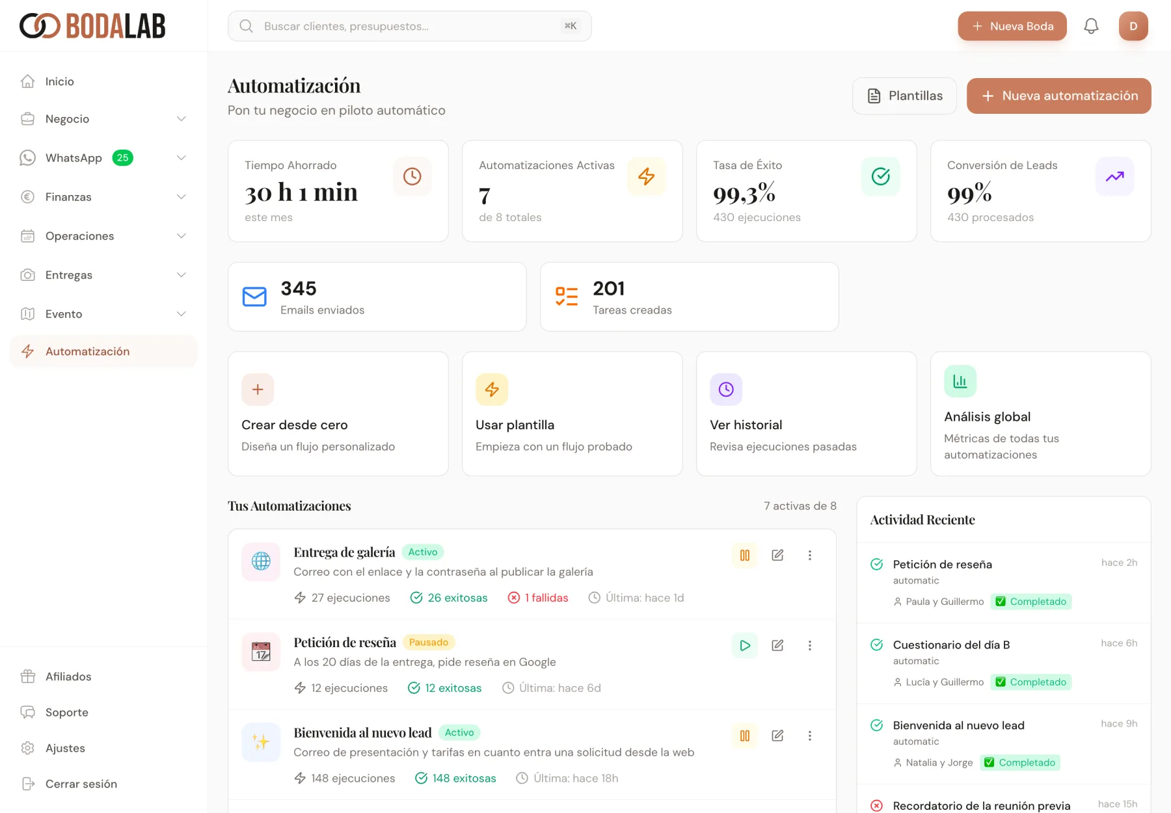
Task: Open Petición de reseña recent activity entry
Action: (x=1004, y=583)
